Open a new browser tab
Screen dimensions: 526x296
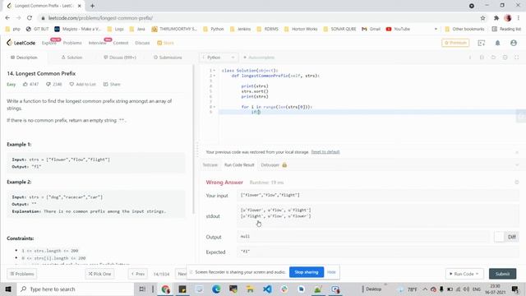coord(92,6)
